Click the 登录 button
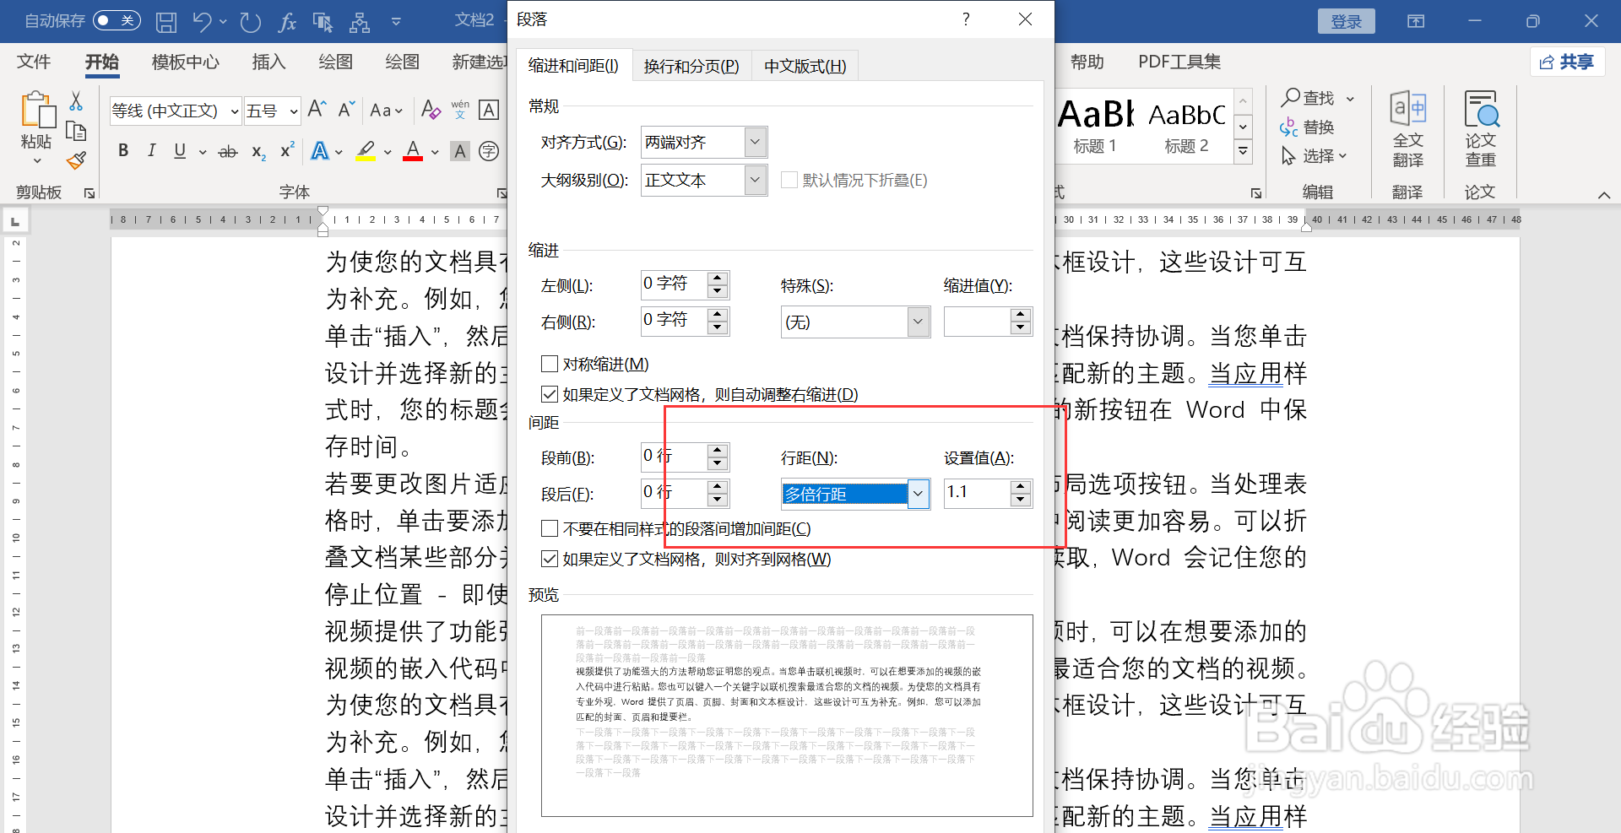The height and width of the screenshot is (833, 1621). [1347, 21]
